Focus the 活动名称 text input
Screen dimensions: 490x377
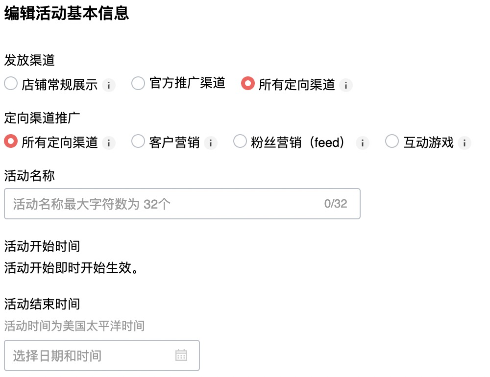(147, 204)
